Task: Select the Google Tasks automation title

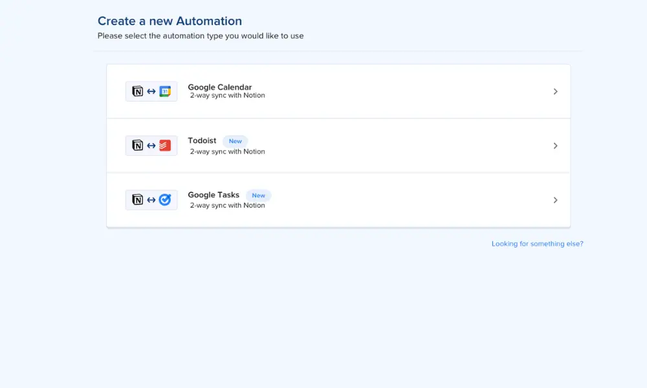Action: (x=214, y=195)
